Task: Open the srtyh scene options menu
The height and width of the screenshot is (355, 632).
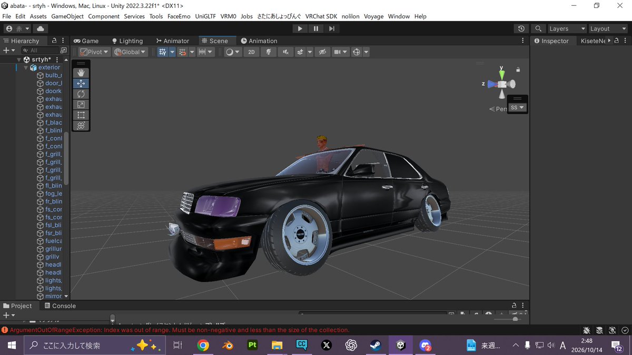Action: [57, 59]
